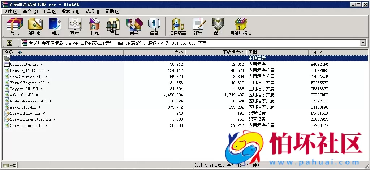
Task: Select Logger_CU.dll in file list
Action: click(26, 89)
